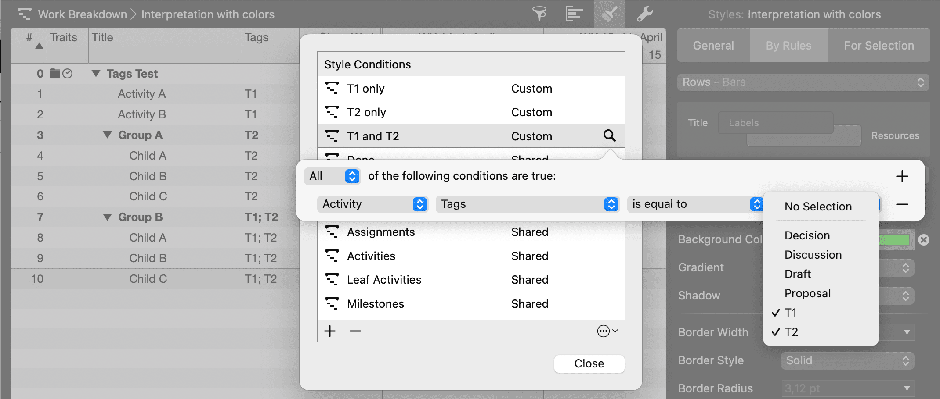The height and width of the screenshot is (399, 940).
Task: Add a new condition with plus icon
Action: (902, 176)
